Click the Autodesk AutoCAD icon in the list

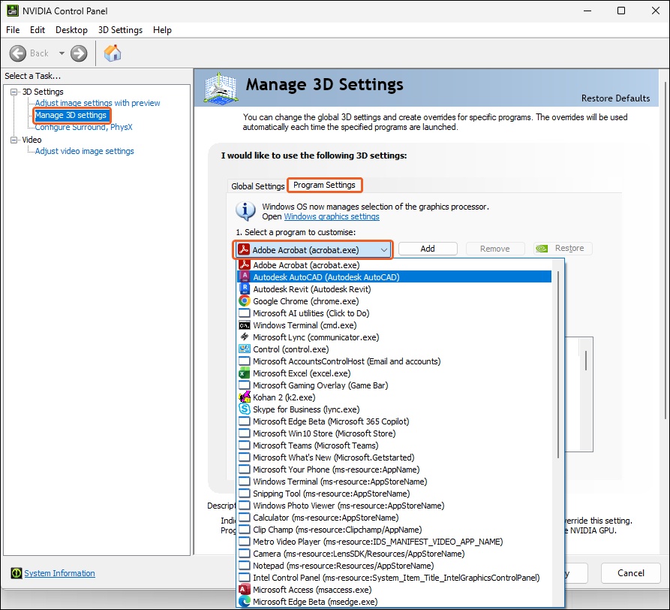(x=245, y=276)
